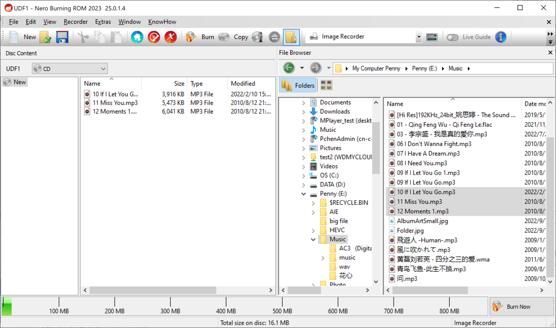The width and height of the screenshot is (556, 328).
Task: Collapse the Music folder under Penny (E:)
Action: click(x=313, y=240)
